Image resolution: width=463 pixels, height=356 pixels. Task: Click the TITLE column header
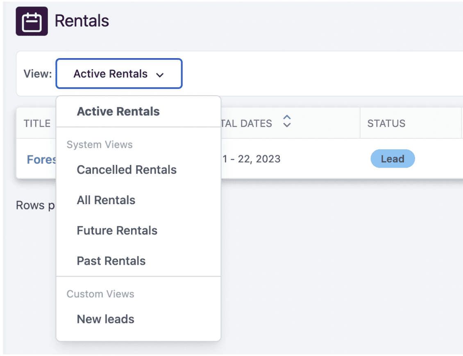(37, 124)
